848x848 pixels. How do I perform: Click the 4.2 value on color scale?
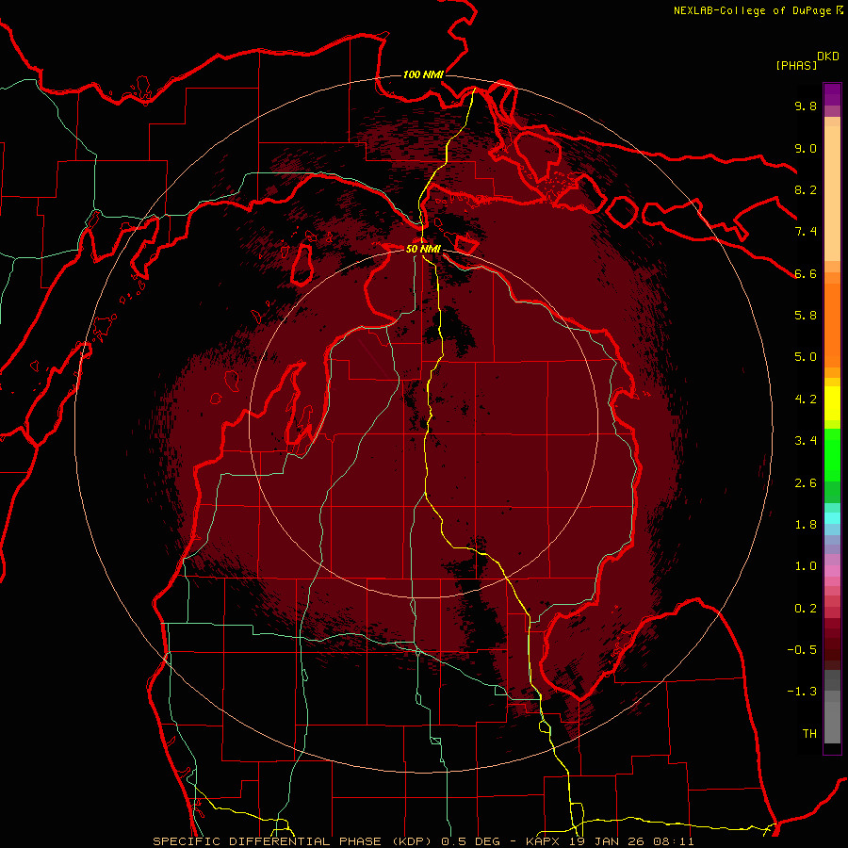point(806,400)
